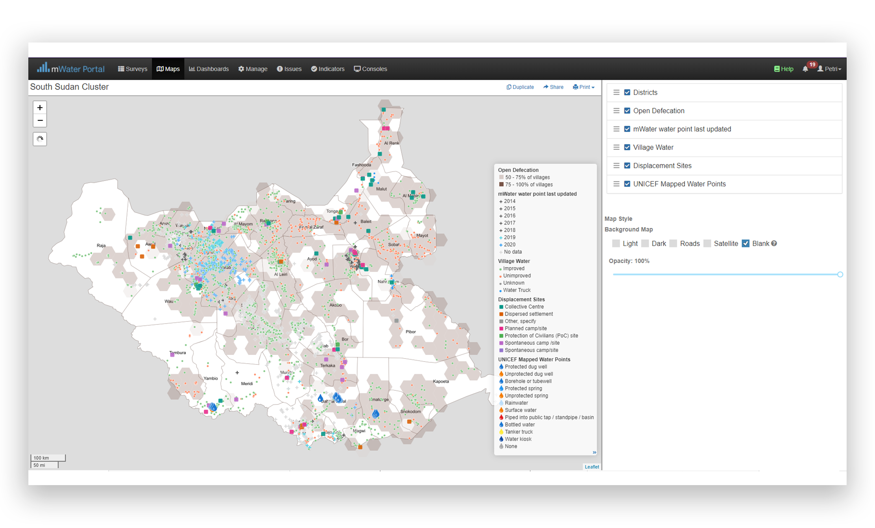The width and height of the screenshot is (875, 528).
Task: Zoom out on the map
Action: (x=40, y=120)
